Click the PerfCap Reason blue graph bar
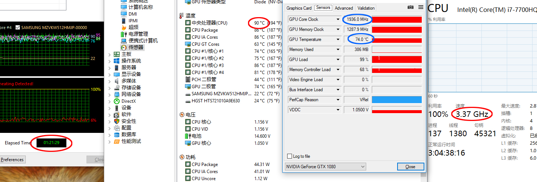 click(x=397, y=100)
